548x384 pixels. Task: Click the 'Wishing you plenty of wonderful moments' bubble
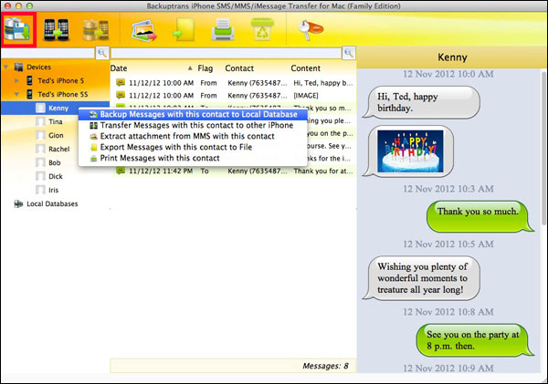coord(421,278)
